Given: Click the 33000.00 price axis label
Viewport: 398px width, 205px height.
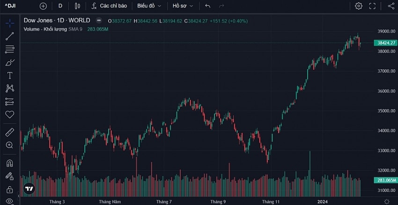Looking at the screenshot, I should [386, 150].
